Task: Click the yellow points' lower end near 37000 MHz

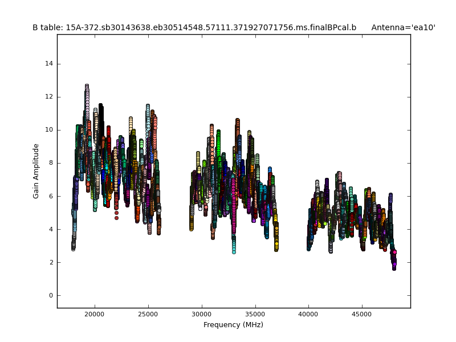Action: click(276, 249)
